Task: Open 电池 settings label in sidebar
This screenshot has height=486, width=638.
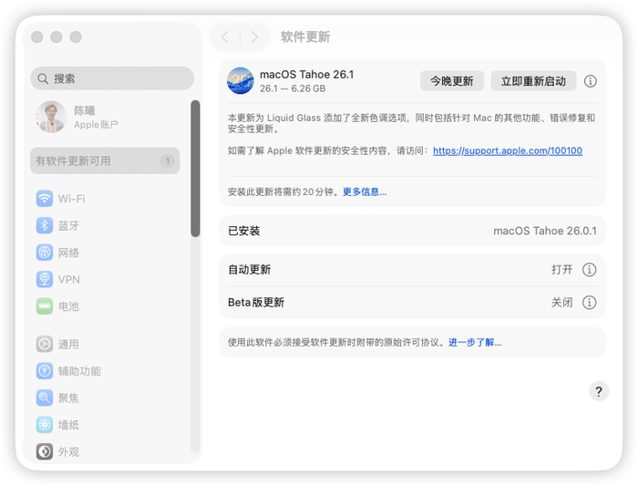Action: [x=68, y=306]
